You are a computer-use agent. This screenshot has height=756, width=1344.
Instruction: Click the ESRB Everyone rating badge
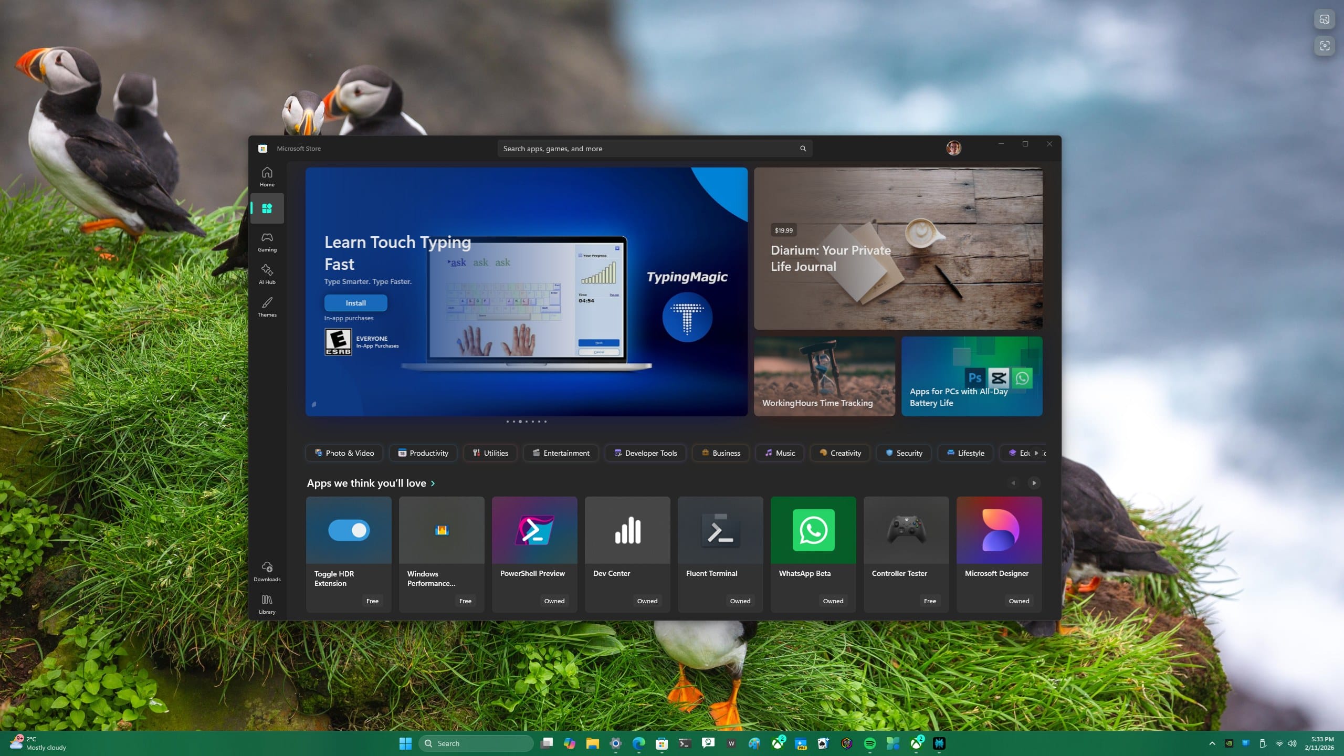point(338,342)
